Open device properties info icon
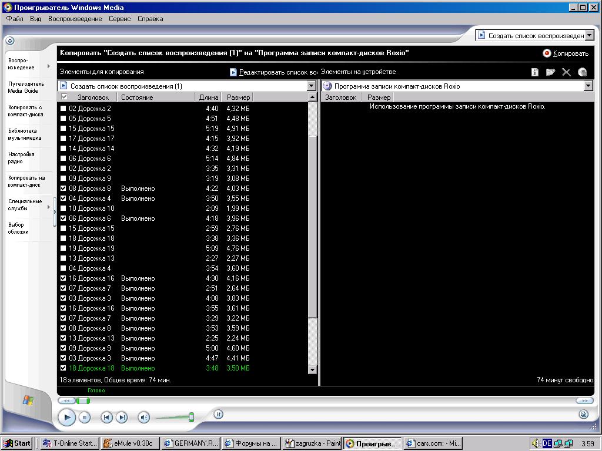 (535, 72)
